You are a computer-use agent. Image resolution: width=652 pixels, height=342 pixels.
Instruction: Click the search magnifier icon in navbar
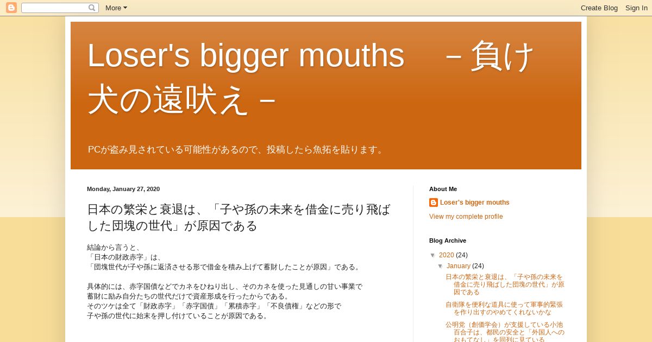(x=92, y=8)
